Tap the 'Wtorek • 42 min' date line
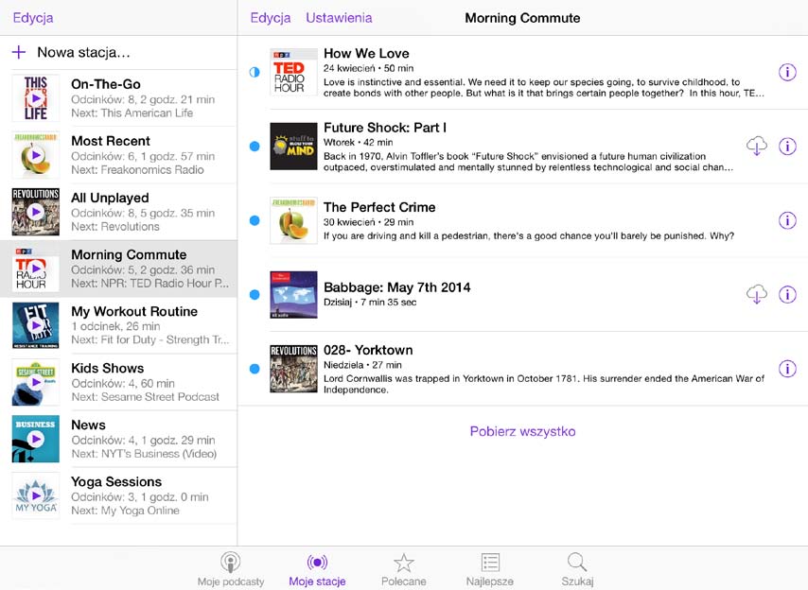808x590 pixels. click(359, 142)
